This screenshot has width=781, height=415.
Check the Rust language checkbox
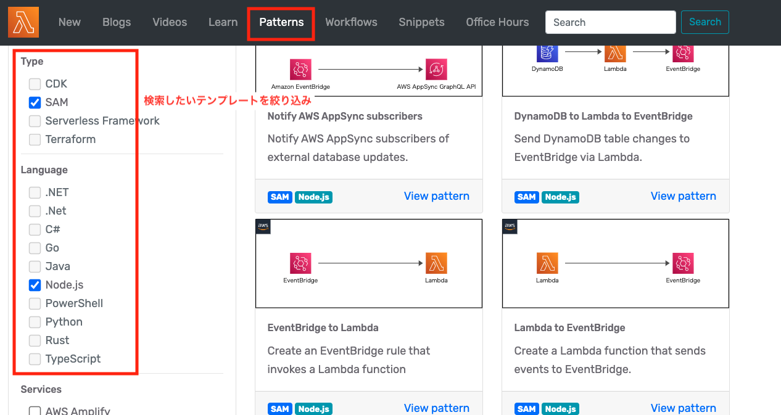(x=35, y=340)
